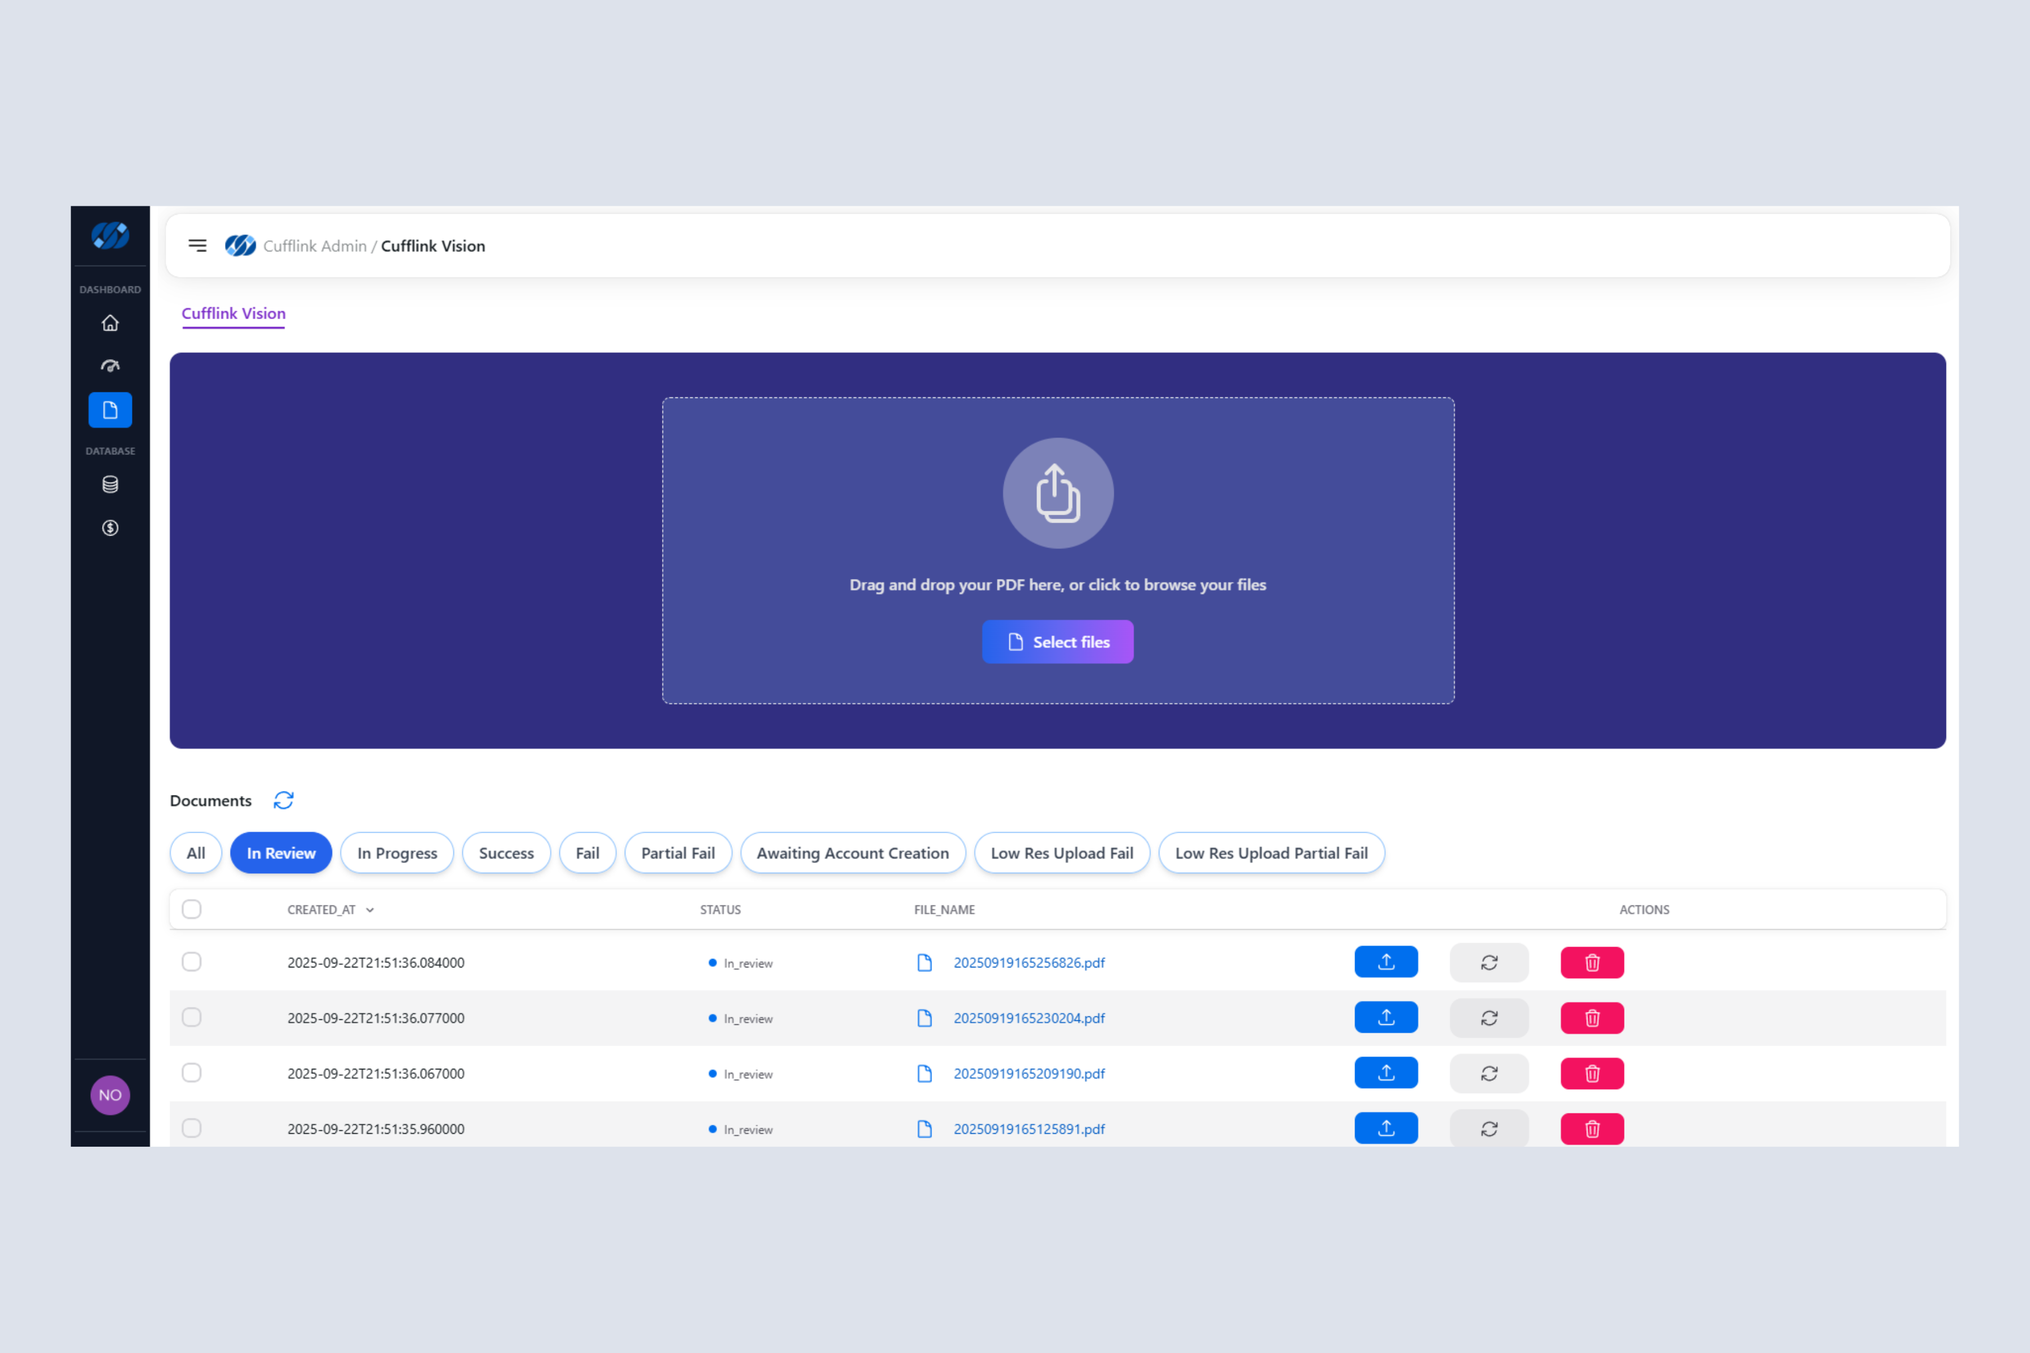Switch to Low Res Upload Fail filter

[1061, 854]
